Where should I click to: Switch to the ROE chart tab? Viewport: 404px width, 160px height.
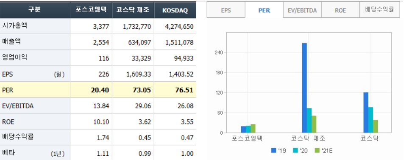[x=340, y=10]
